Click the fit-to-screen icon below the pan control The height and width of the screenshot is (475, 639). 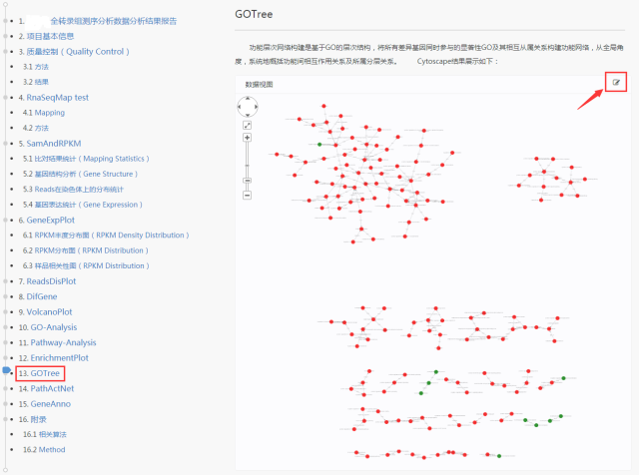click(x=248, y=125)
